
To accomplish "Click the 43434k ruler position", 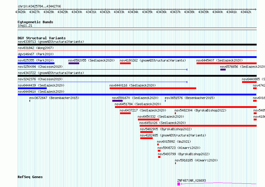I will pyautogui.click(x=133, y=12).
